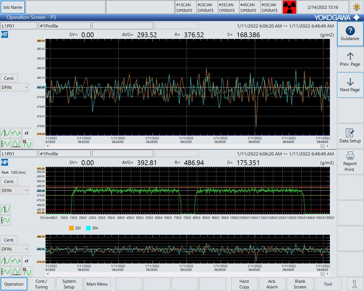Toggle #1SCAN OPERATE status button
The width and height of the screenshot is (364, 291).
(x=184, y=7)
